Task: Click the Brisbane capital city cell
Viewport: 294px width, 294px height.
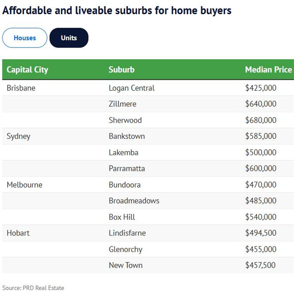Action: (x=21, y=88)
